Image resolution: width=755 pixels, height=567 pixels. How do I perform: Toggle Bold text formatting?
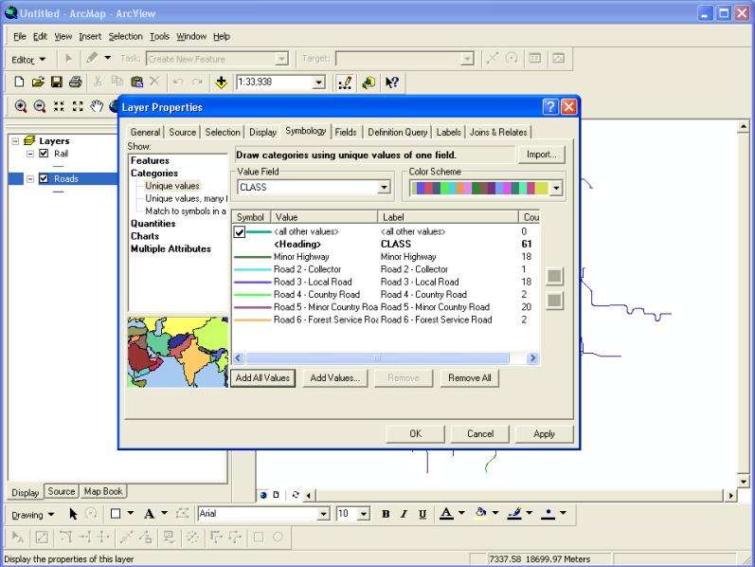coord(386,514)
